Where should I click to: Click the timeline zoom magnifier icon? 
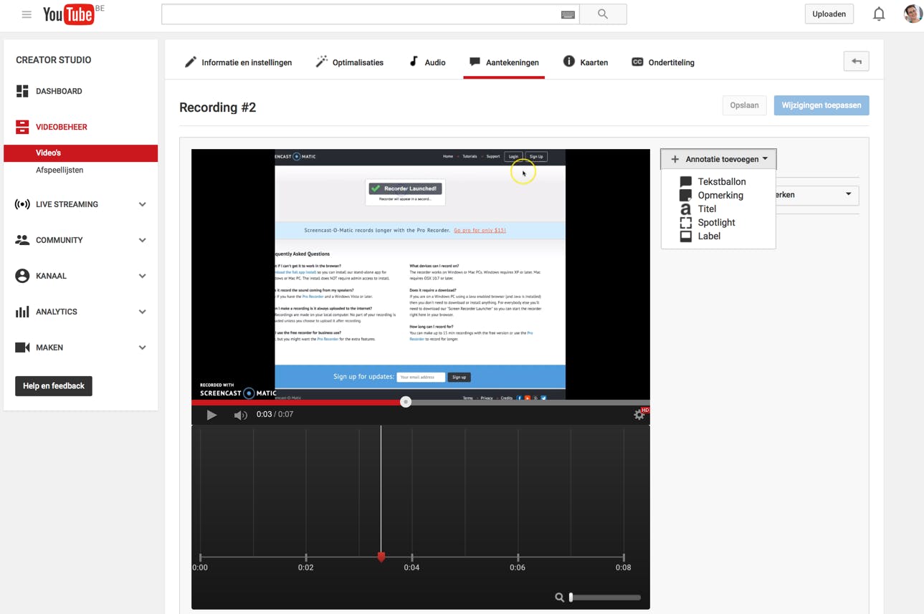(560, 598)
